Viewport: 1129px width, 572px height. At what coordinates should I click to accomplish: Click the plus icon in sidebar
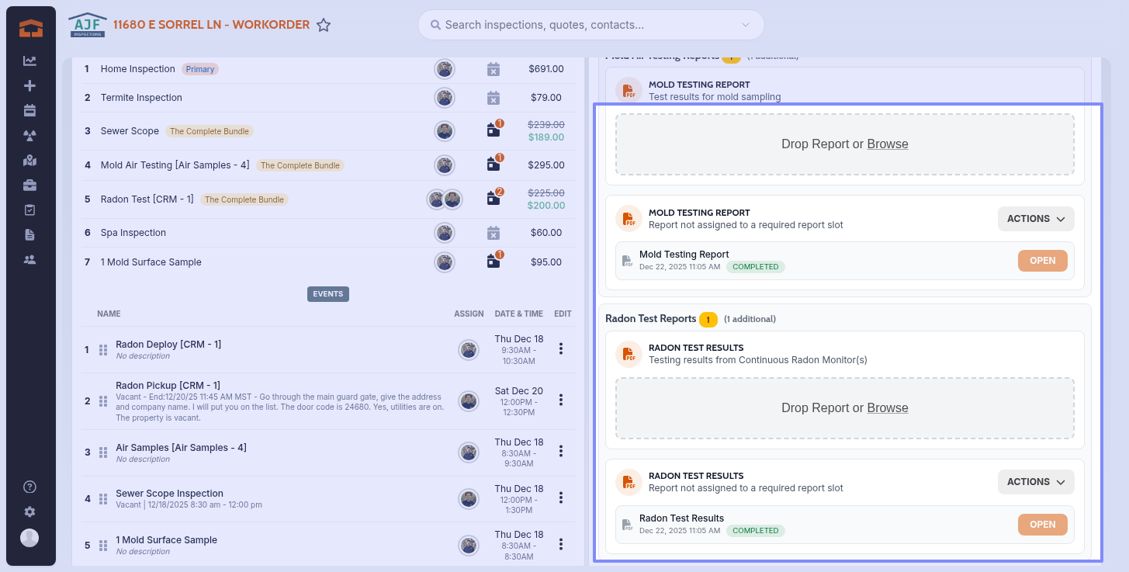pyautogui.click(x=29, y=86)
